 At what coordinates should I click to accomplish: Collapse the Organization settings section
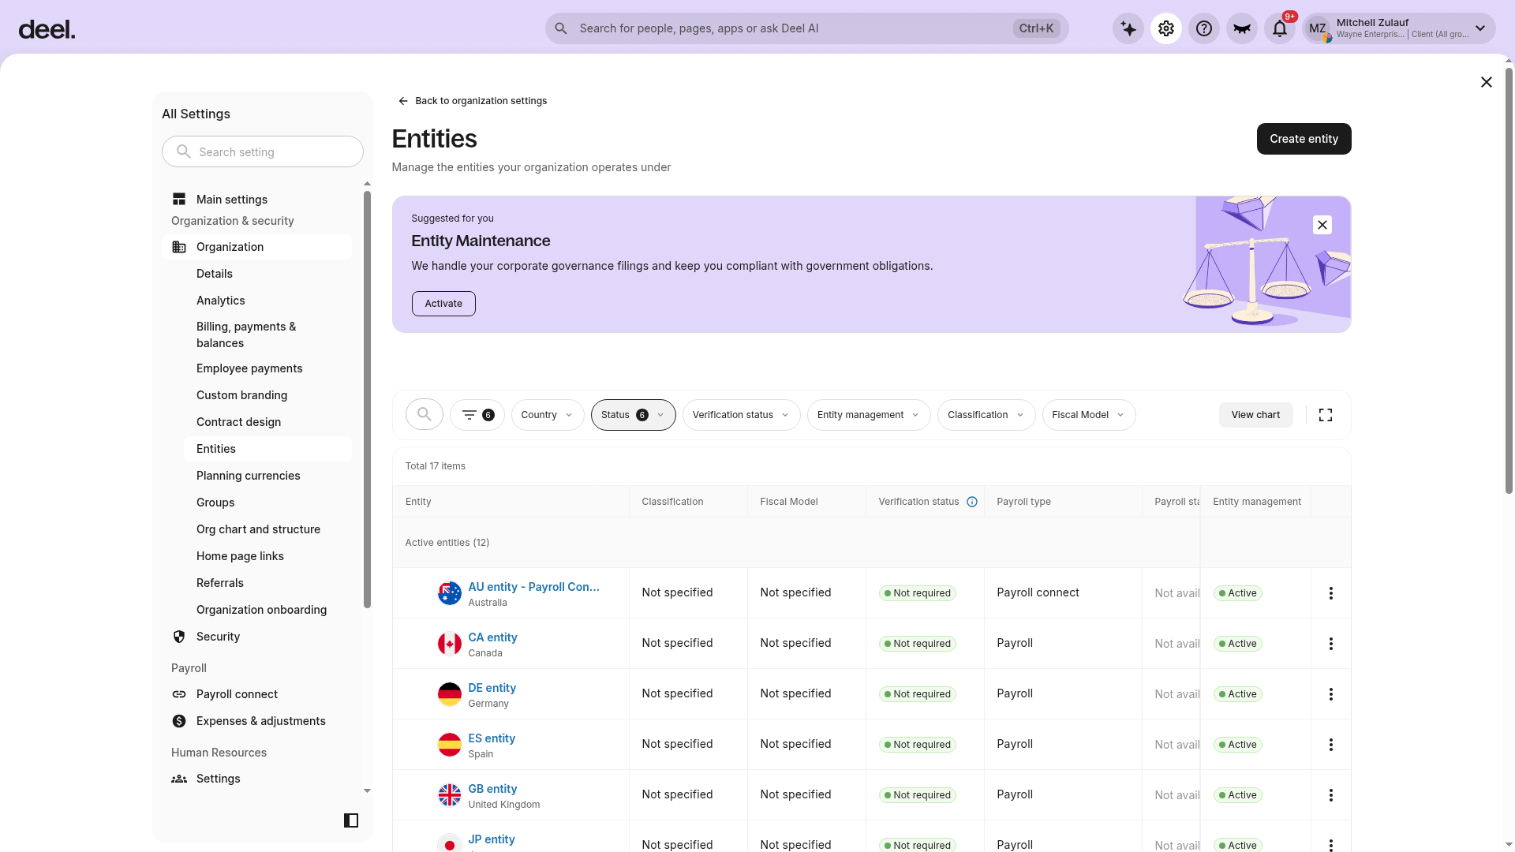tap(257, 247)
